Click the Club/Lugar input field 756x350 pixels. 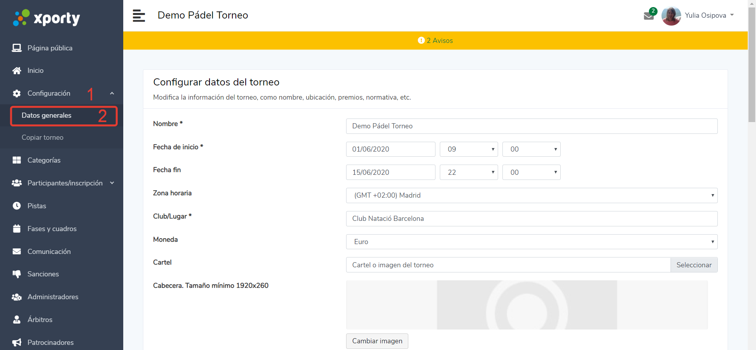[x=532, y=219]
